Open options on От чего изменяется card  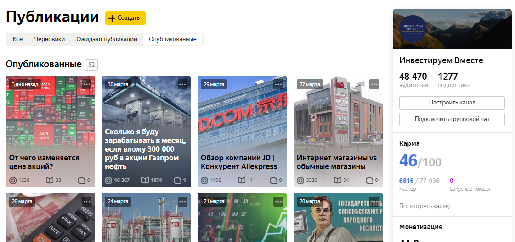click(87, 84)
